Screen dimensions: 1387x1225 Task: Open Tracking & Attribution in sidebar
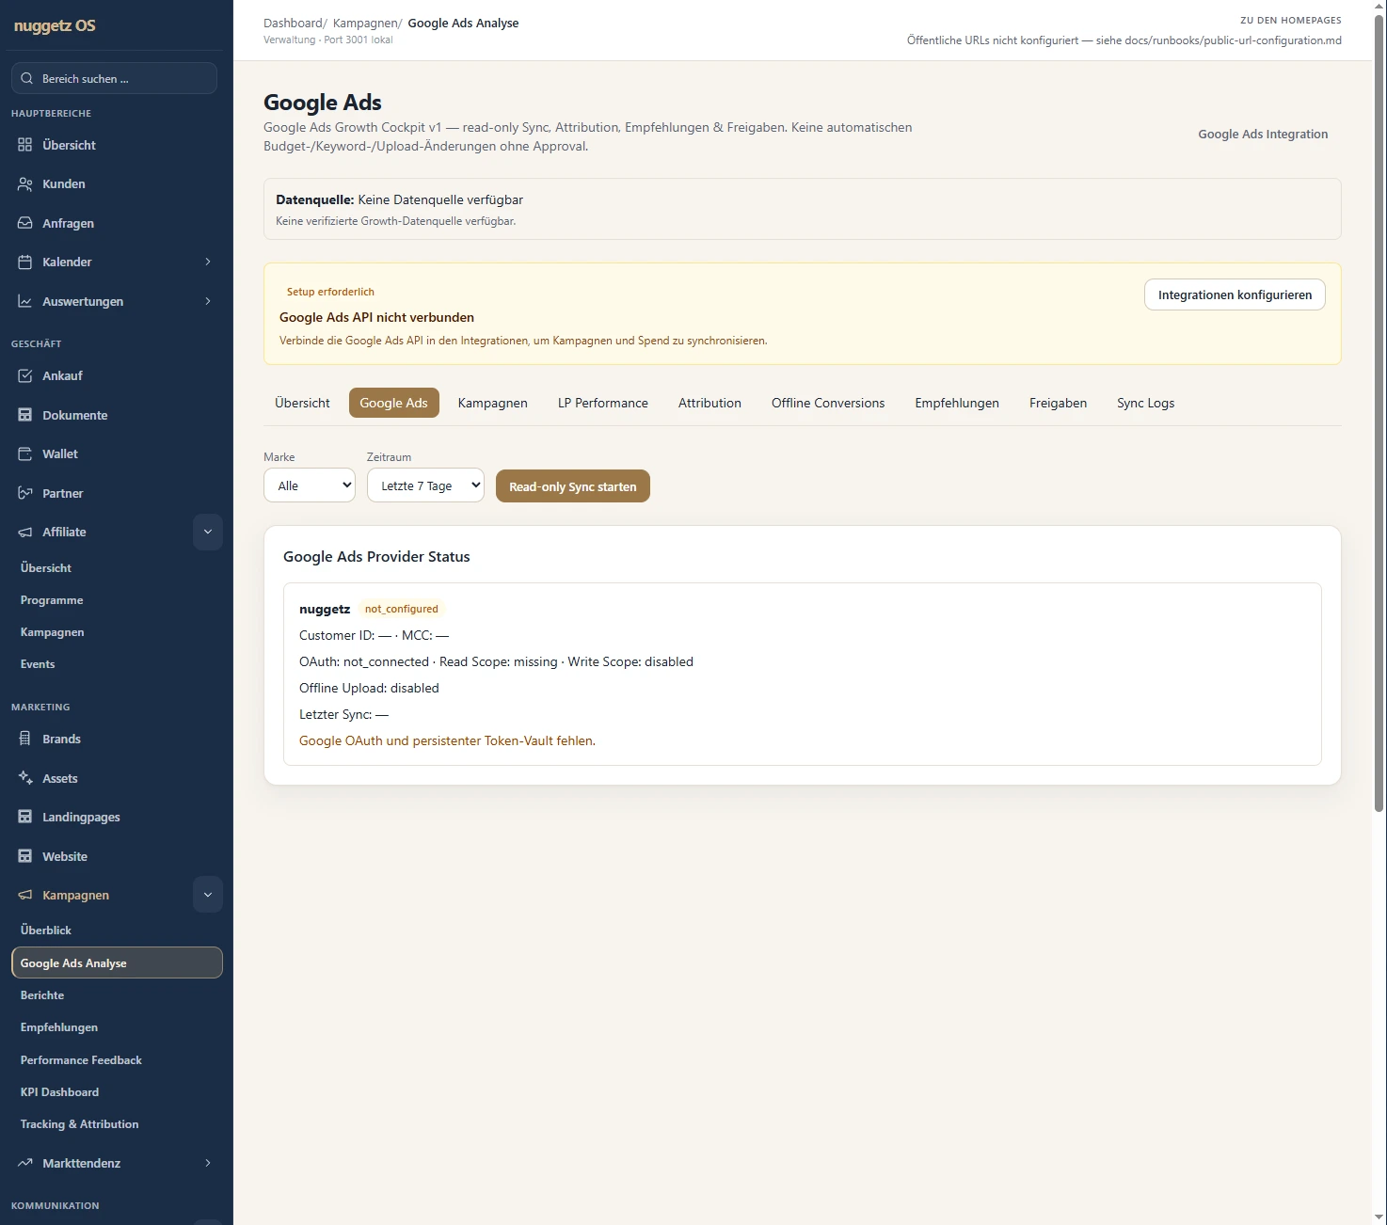click(79, 1124)
